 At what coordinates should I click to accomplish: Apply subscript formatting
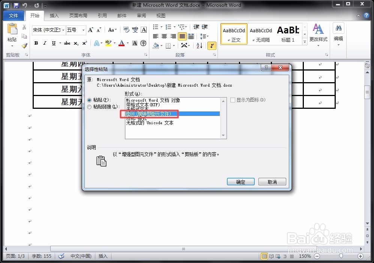coord(75,44)
